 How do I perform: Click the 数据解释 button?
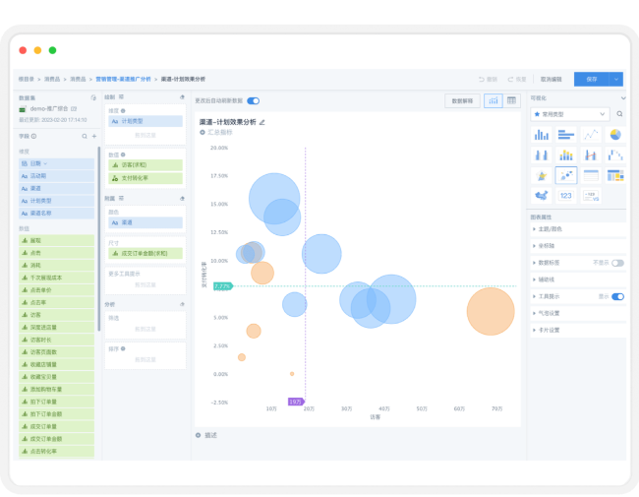(x=460, y=100)
